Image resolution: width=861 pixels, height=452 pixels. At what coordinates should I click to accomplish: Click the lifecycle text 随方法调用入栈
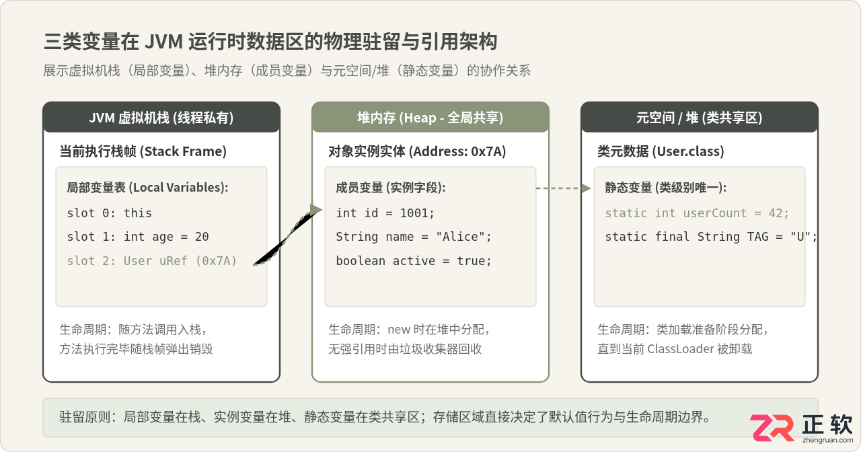[133, 330]
